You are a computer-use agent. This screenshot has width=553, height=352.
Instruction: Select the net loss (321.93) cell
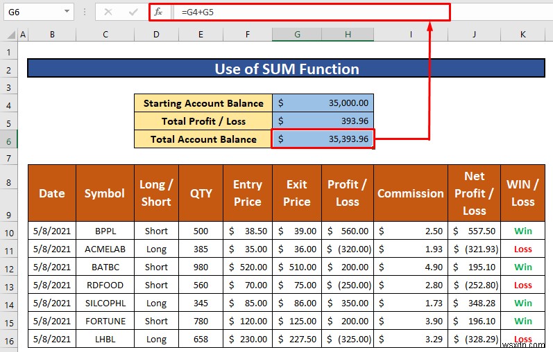(x=475, y=249)
